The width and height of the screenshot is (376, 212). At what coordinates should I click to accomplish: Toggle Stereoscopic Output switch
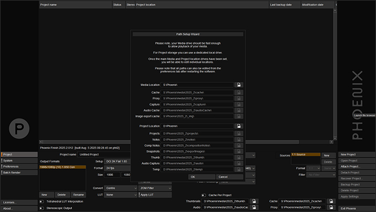[42, 208]
